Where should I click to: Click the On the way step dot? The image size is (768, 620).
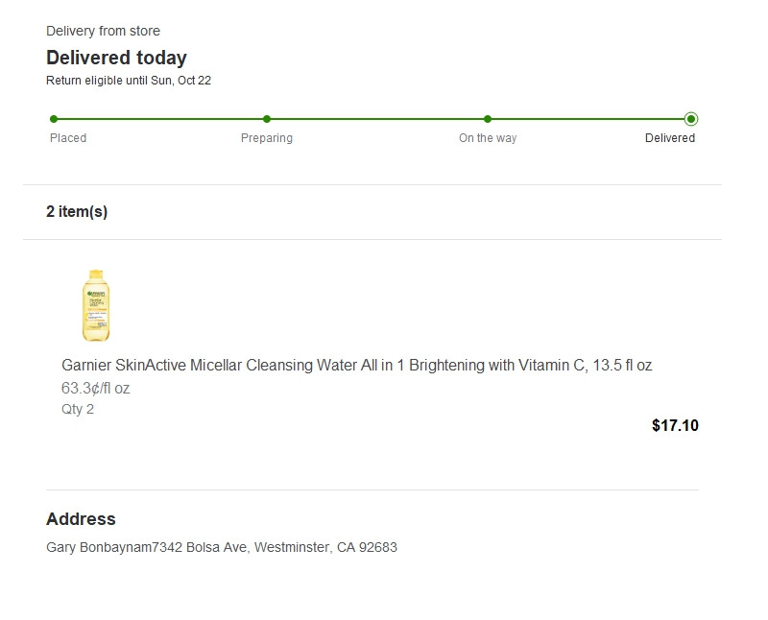(488, 119)
